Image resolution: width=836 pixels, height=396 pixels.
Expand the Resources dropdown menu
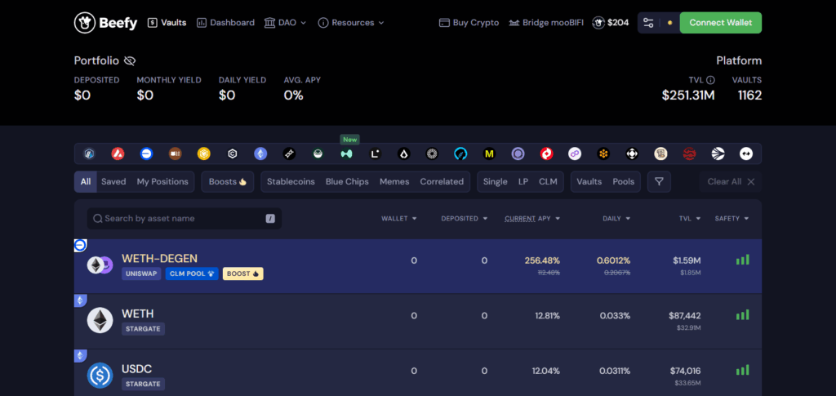351,23
